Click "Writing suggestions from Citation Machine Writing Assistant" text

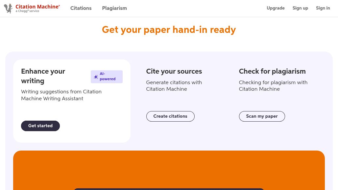(x=61, y=95)
